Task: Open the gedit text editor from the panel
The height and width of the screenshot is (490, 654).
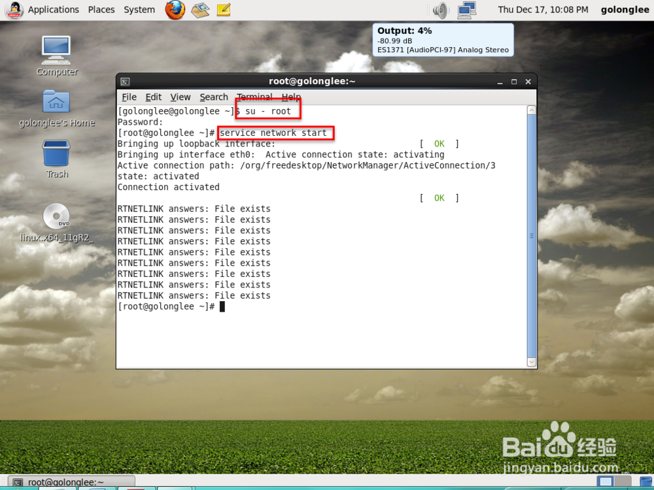Action: point(223,10)
